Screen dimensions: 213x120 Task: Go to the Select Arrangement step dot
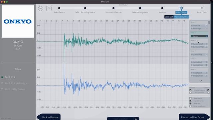[140, 8]
